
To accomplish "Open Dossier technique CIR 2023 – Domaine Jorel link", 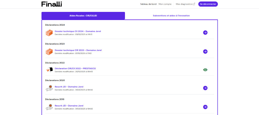I will pos(78,50).
